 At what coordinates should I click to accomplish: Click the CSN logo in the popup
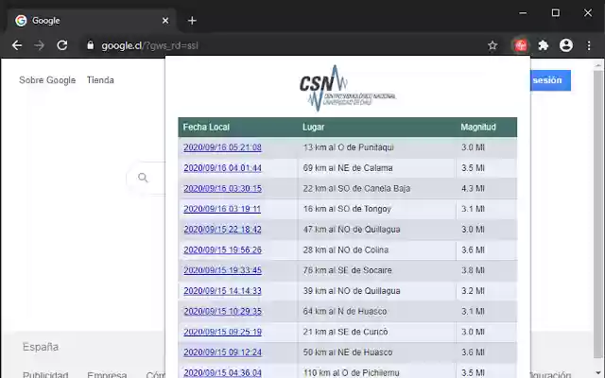pos(348,88)
